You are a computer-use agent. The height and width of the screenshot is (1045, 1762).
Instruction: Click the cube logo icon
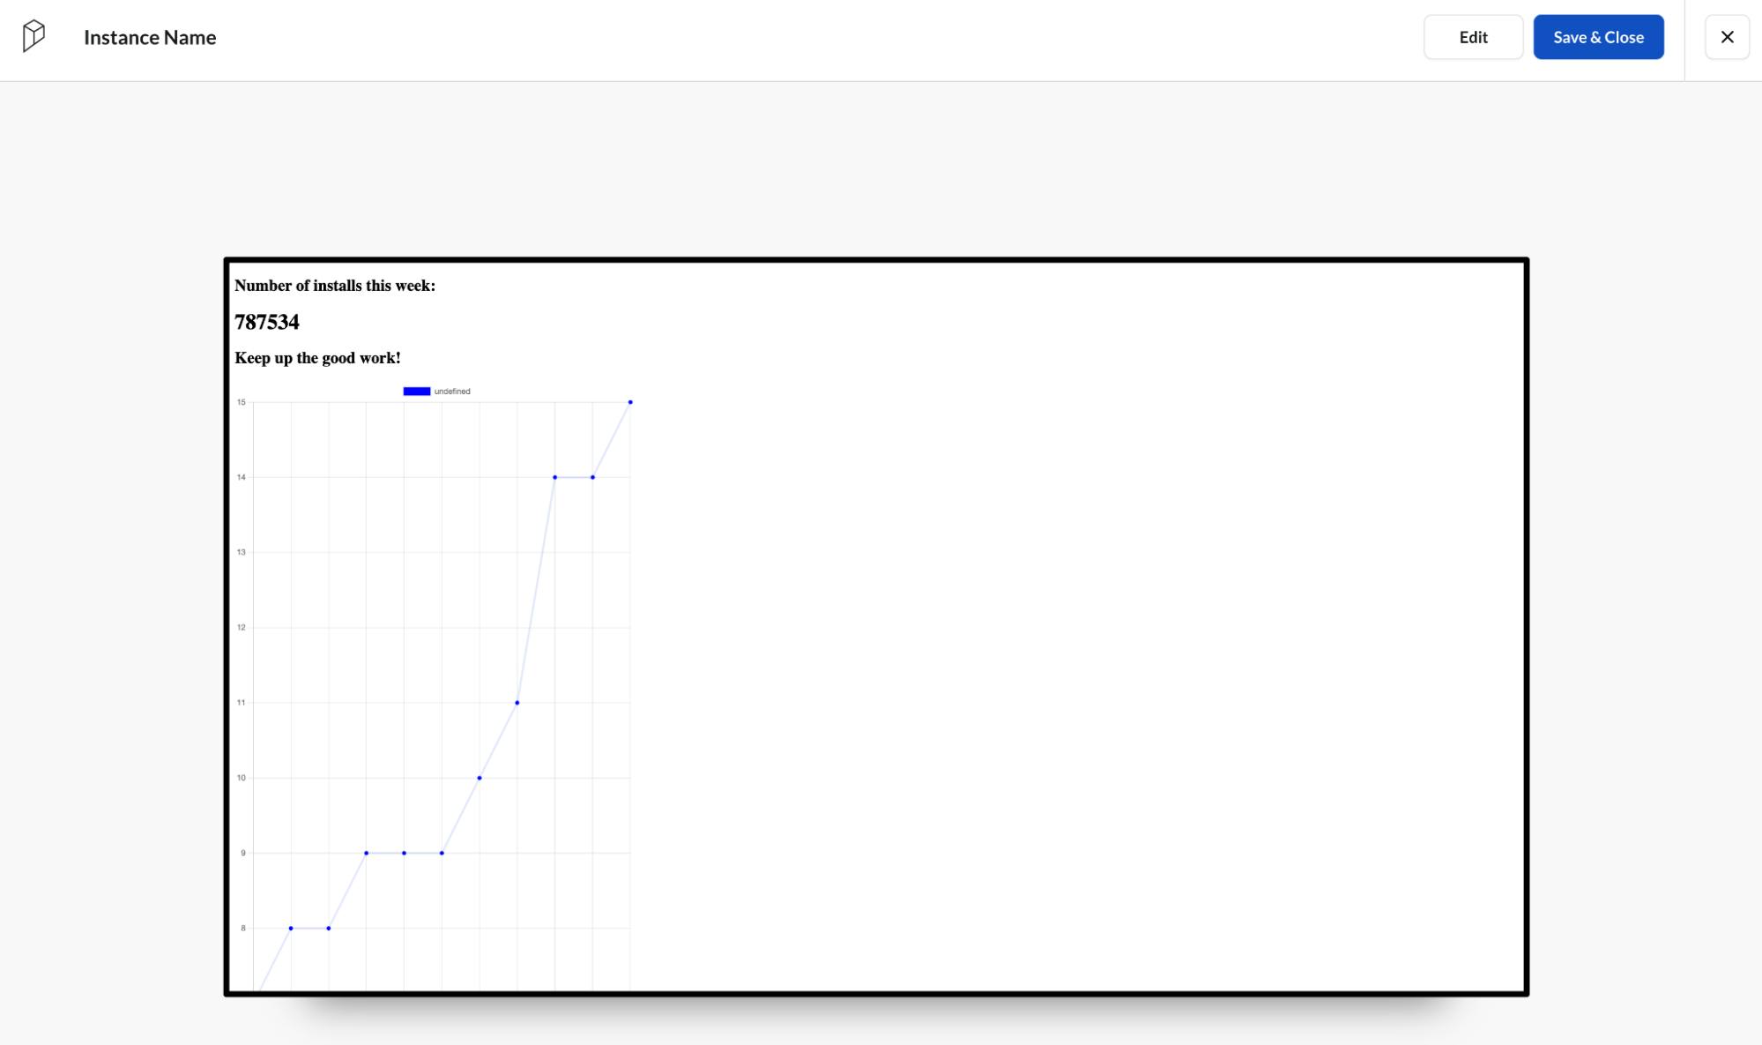coord(33,36)
